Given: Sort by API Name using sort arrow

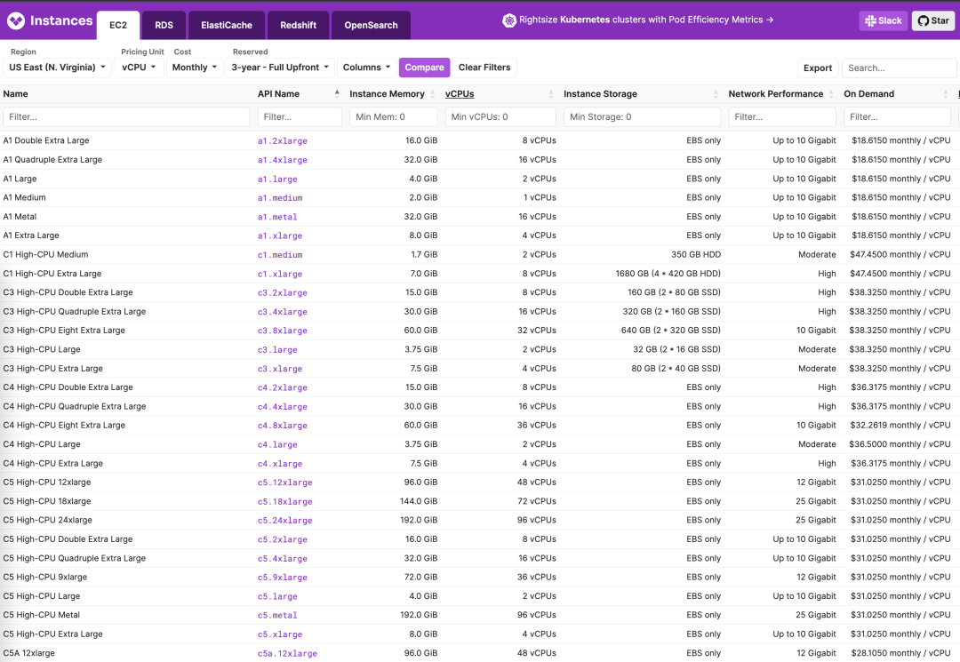Looking at the screenshot, I should [x=337, y=93].
